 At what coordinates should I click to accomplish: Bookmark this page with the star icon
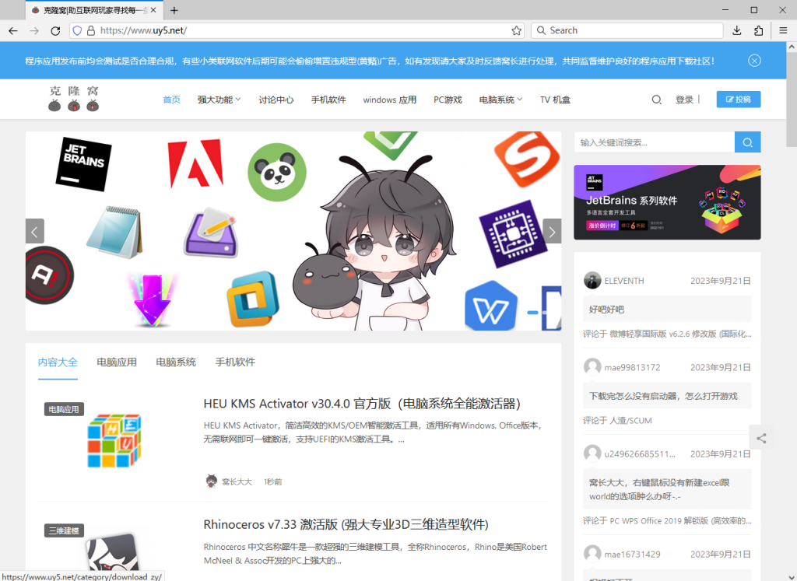[x=517, y=30]
